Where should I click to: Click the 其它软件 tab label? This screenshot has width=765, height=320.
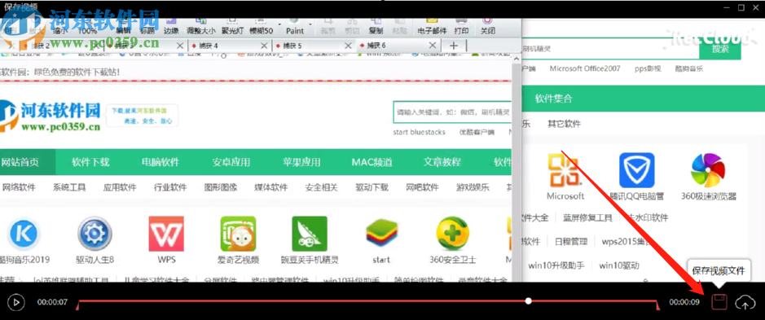tap(564, 124)
